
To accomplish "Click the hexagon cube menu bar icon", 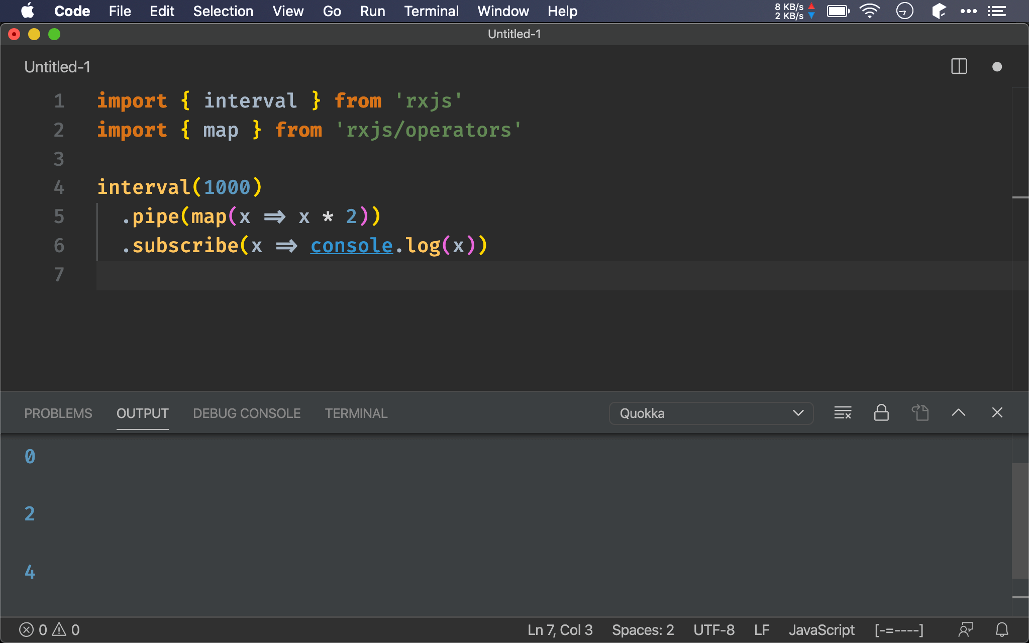I will (x=939, y=11).
